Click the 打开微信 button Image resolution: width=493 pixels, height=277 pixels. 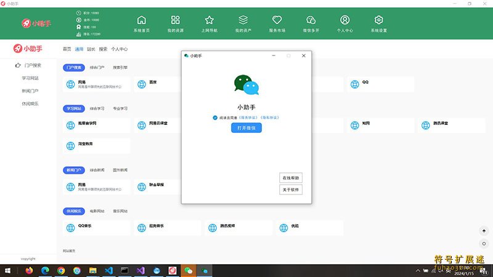point(246,128)
